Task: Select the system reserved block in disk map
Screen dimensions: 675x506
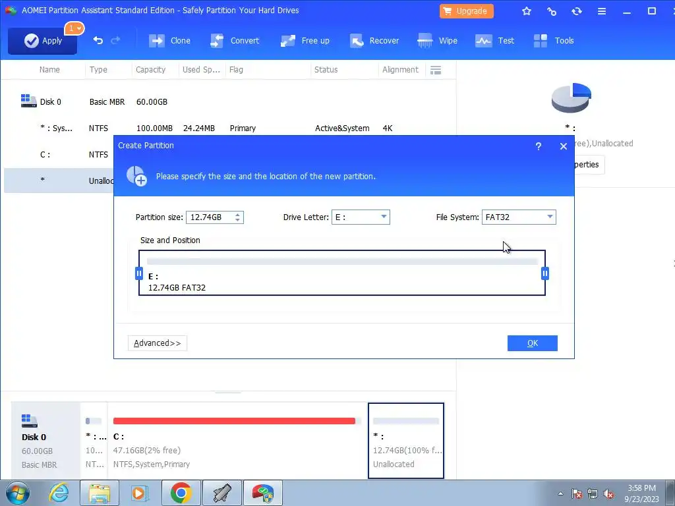Action: click(x=94, y=440)
